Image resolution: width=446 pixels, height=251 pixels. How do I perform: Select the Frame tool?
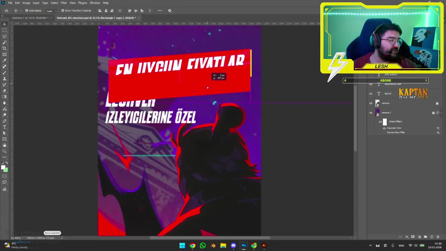click(x=5, y=54)
